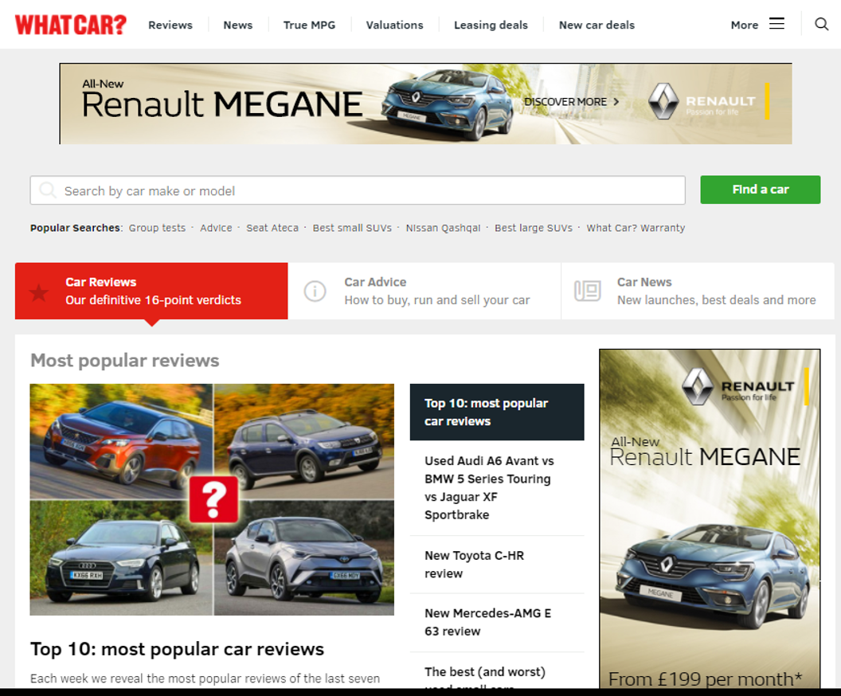Viewport: 841px width, 696px height.
Task: Click the newspaper icon beside Car News
Action: click(588, 291)
